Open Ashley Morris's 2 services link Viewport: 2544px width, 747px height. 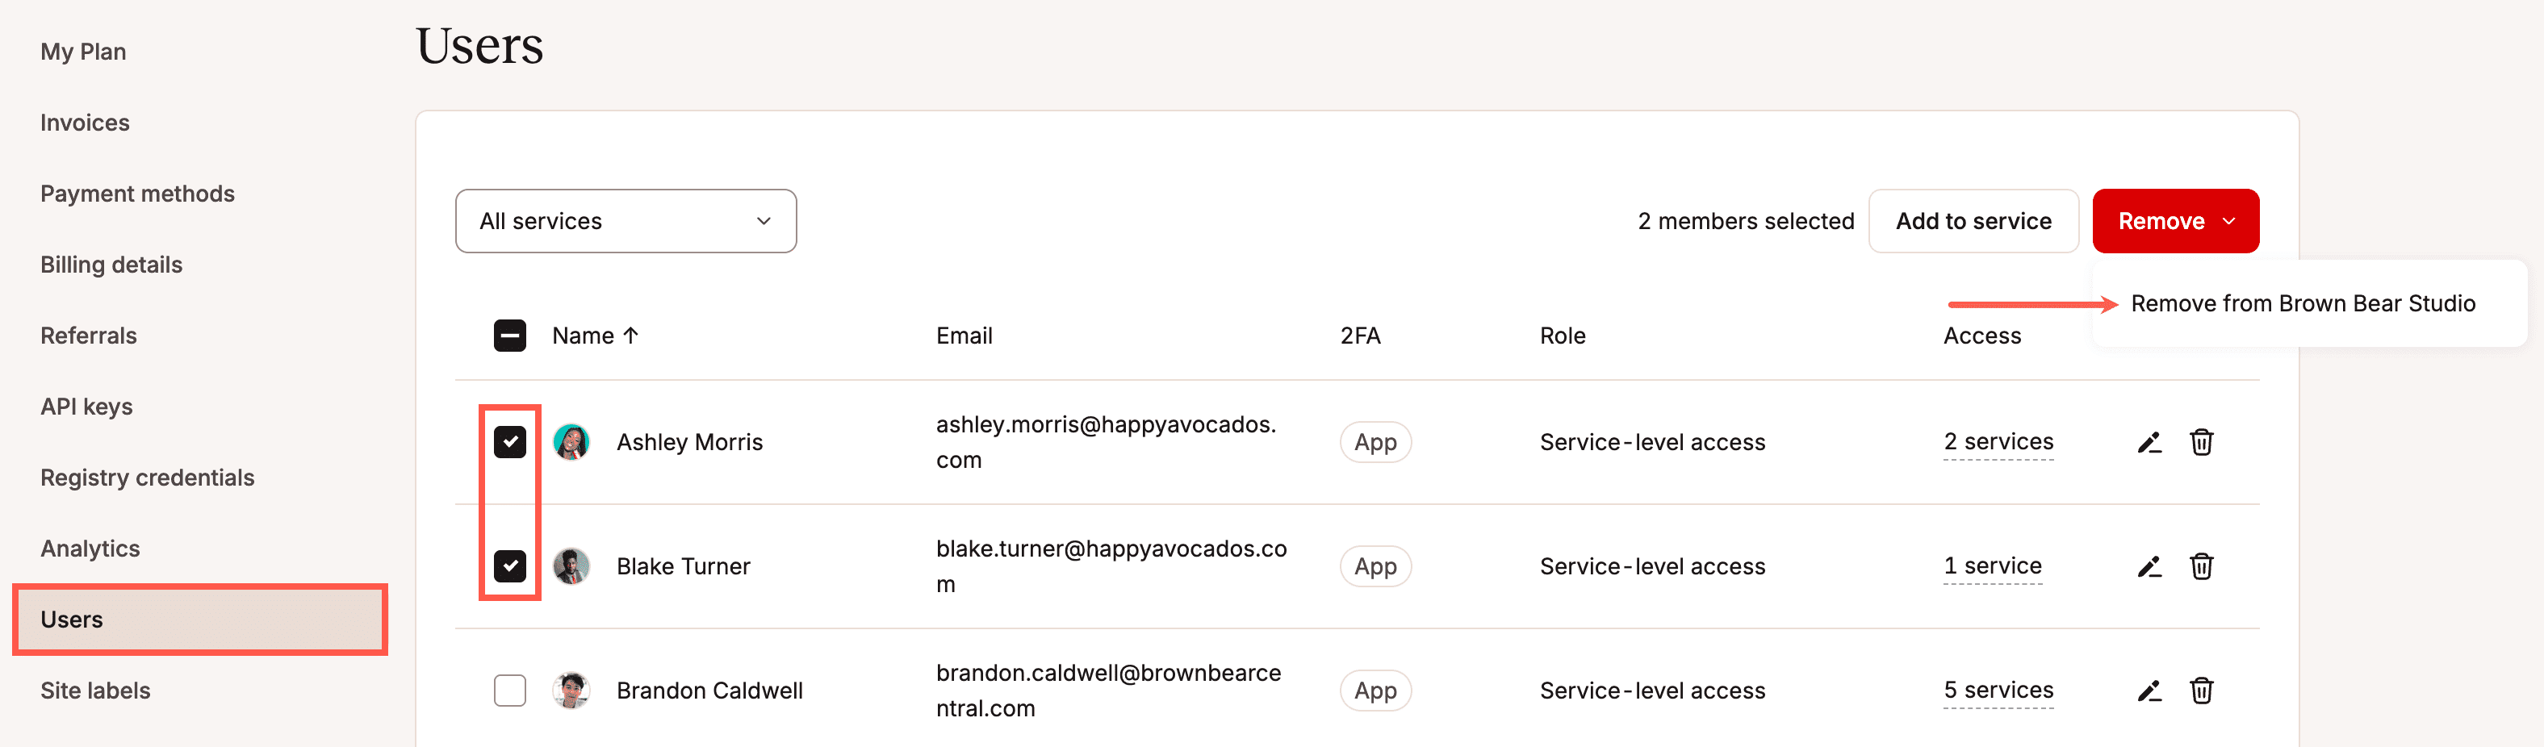(x=1998, y=442)
